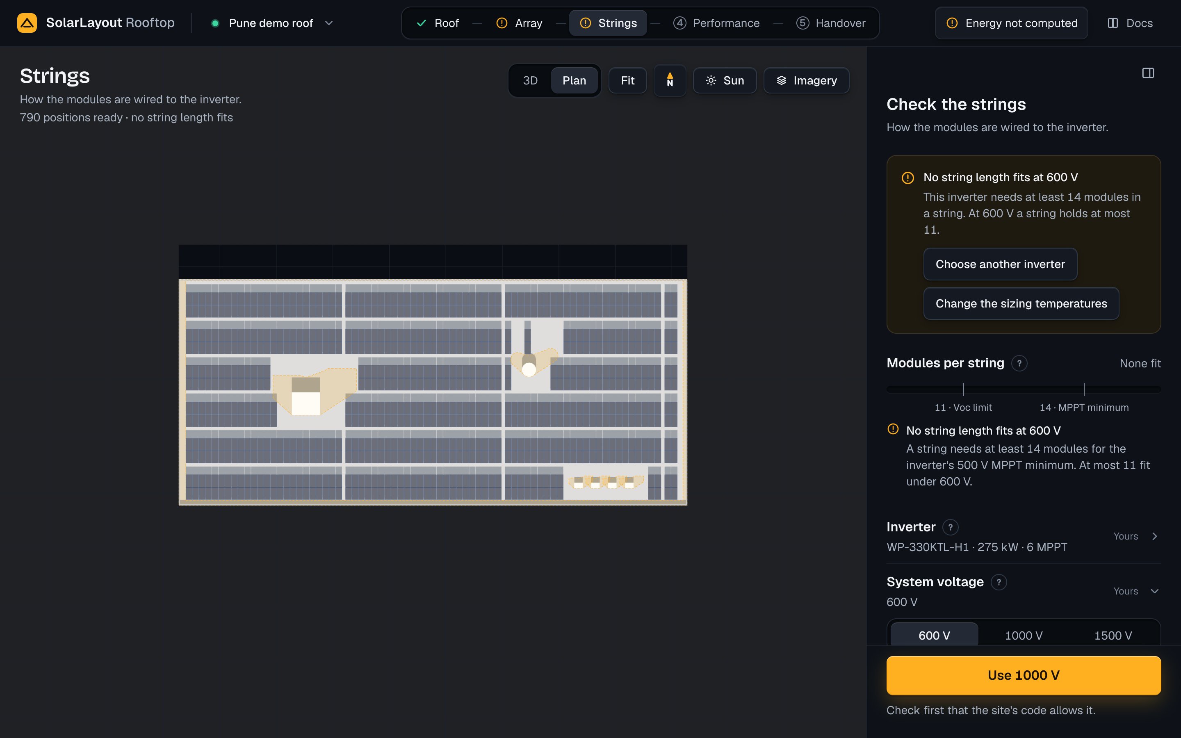
Task: Select the 1500 V voltage option
Action: click(1113, 635)
